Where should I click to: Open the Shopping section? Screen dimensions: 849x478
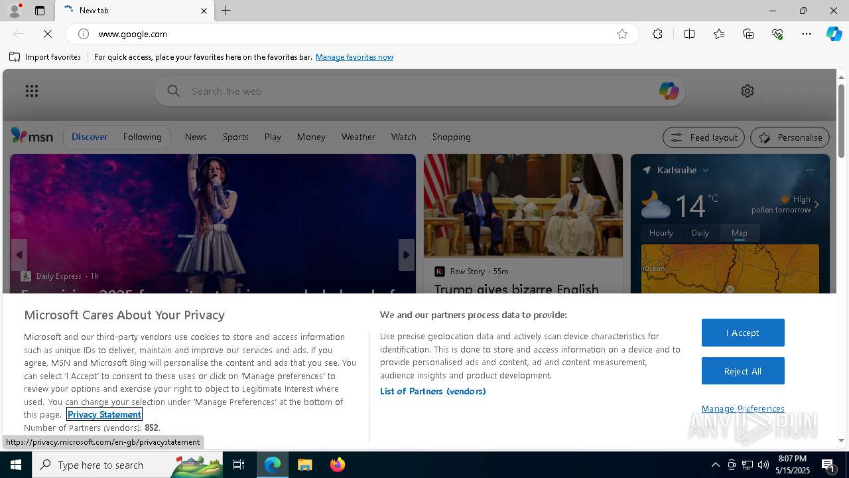click(x=451, y=137)
